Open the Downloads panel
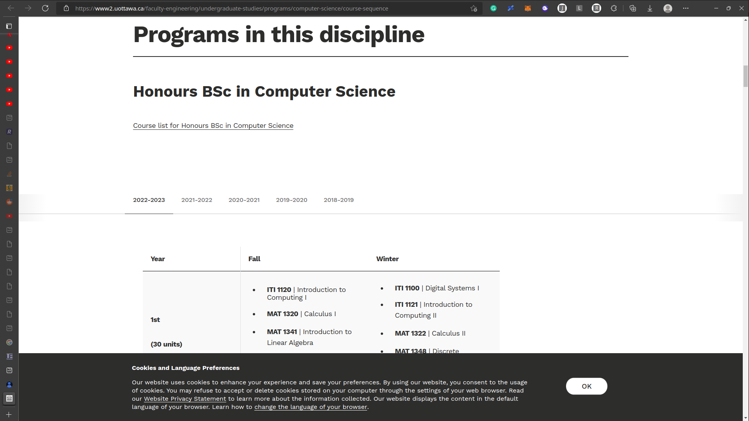 tap(650, 8)
